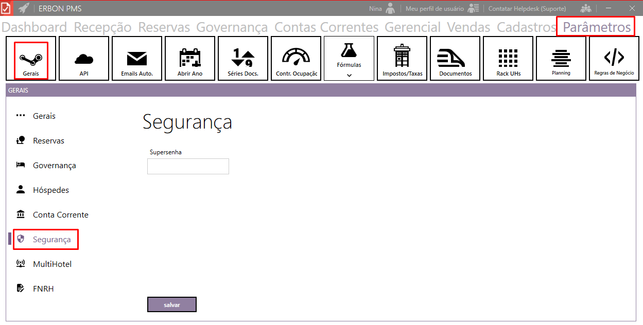Click Contatar Helpdesk (Suporte)
The height and width of the screenshot is (325, 643).
pyautogui.click(x=527, y=9)
